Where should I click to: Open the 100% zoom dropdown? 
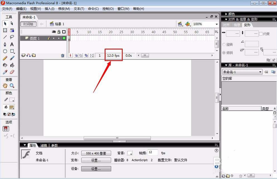coord(216,24)
